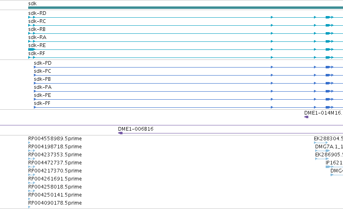The width and height of the screenshot is (343, 209).
Task: Select RP004250141.5prime EST label
Action: pos(55,195)
